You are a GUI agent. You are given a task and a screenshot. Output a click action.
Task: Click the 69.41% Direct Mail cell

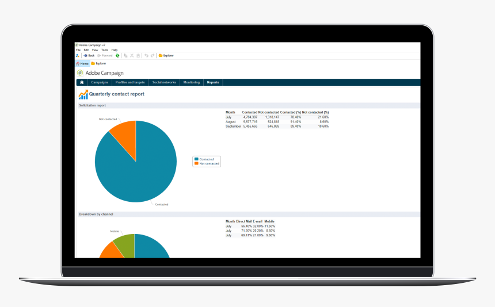[x=246, y=235]
